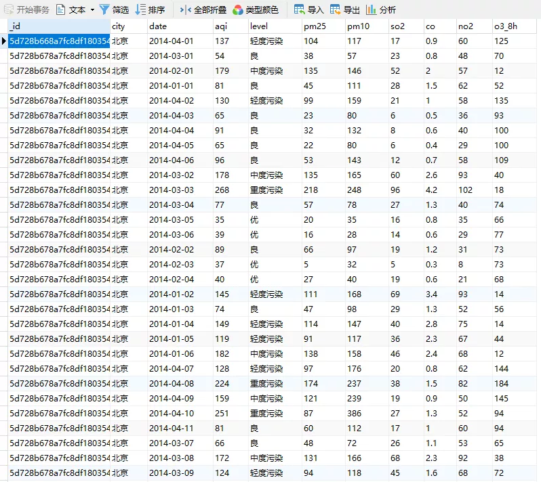Select the no2 column header
This screenshot has height=482, width=541.
[x=474, y=26]
